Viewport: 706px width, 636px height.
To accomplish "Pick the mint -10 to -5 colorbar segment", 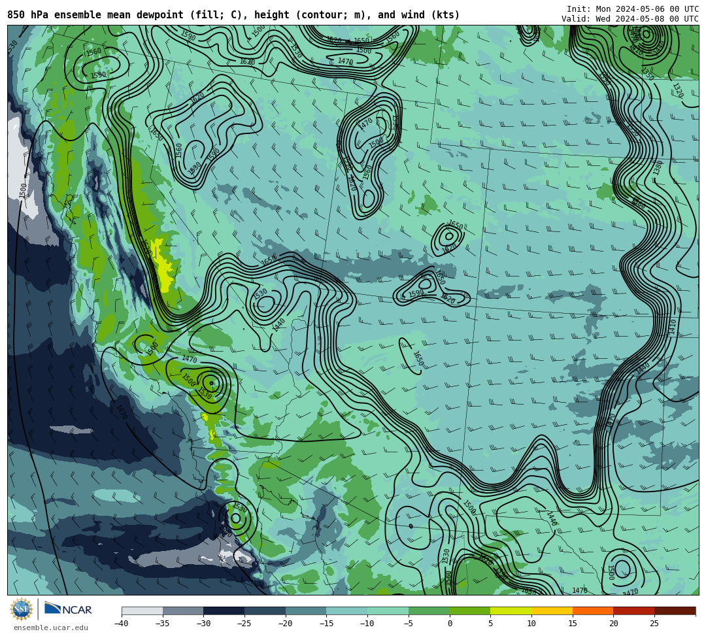I will pos(388,611).
